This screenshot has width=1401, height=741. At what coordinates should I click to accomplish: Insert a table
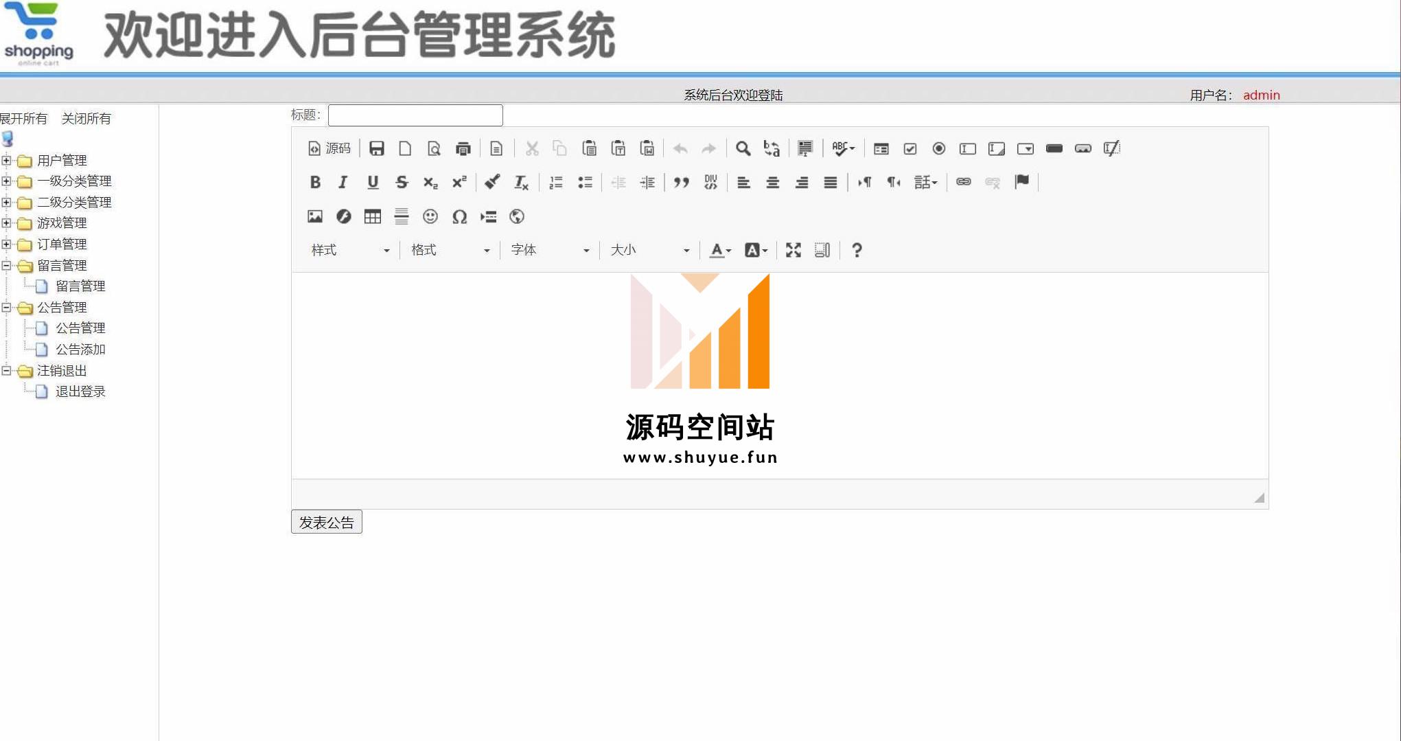coord(373,216)
